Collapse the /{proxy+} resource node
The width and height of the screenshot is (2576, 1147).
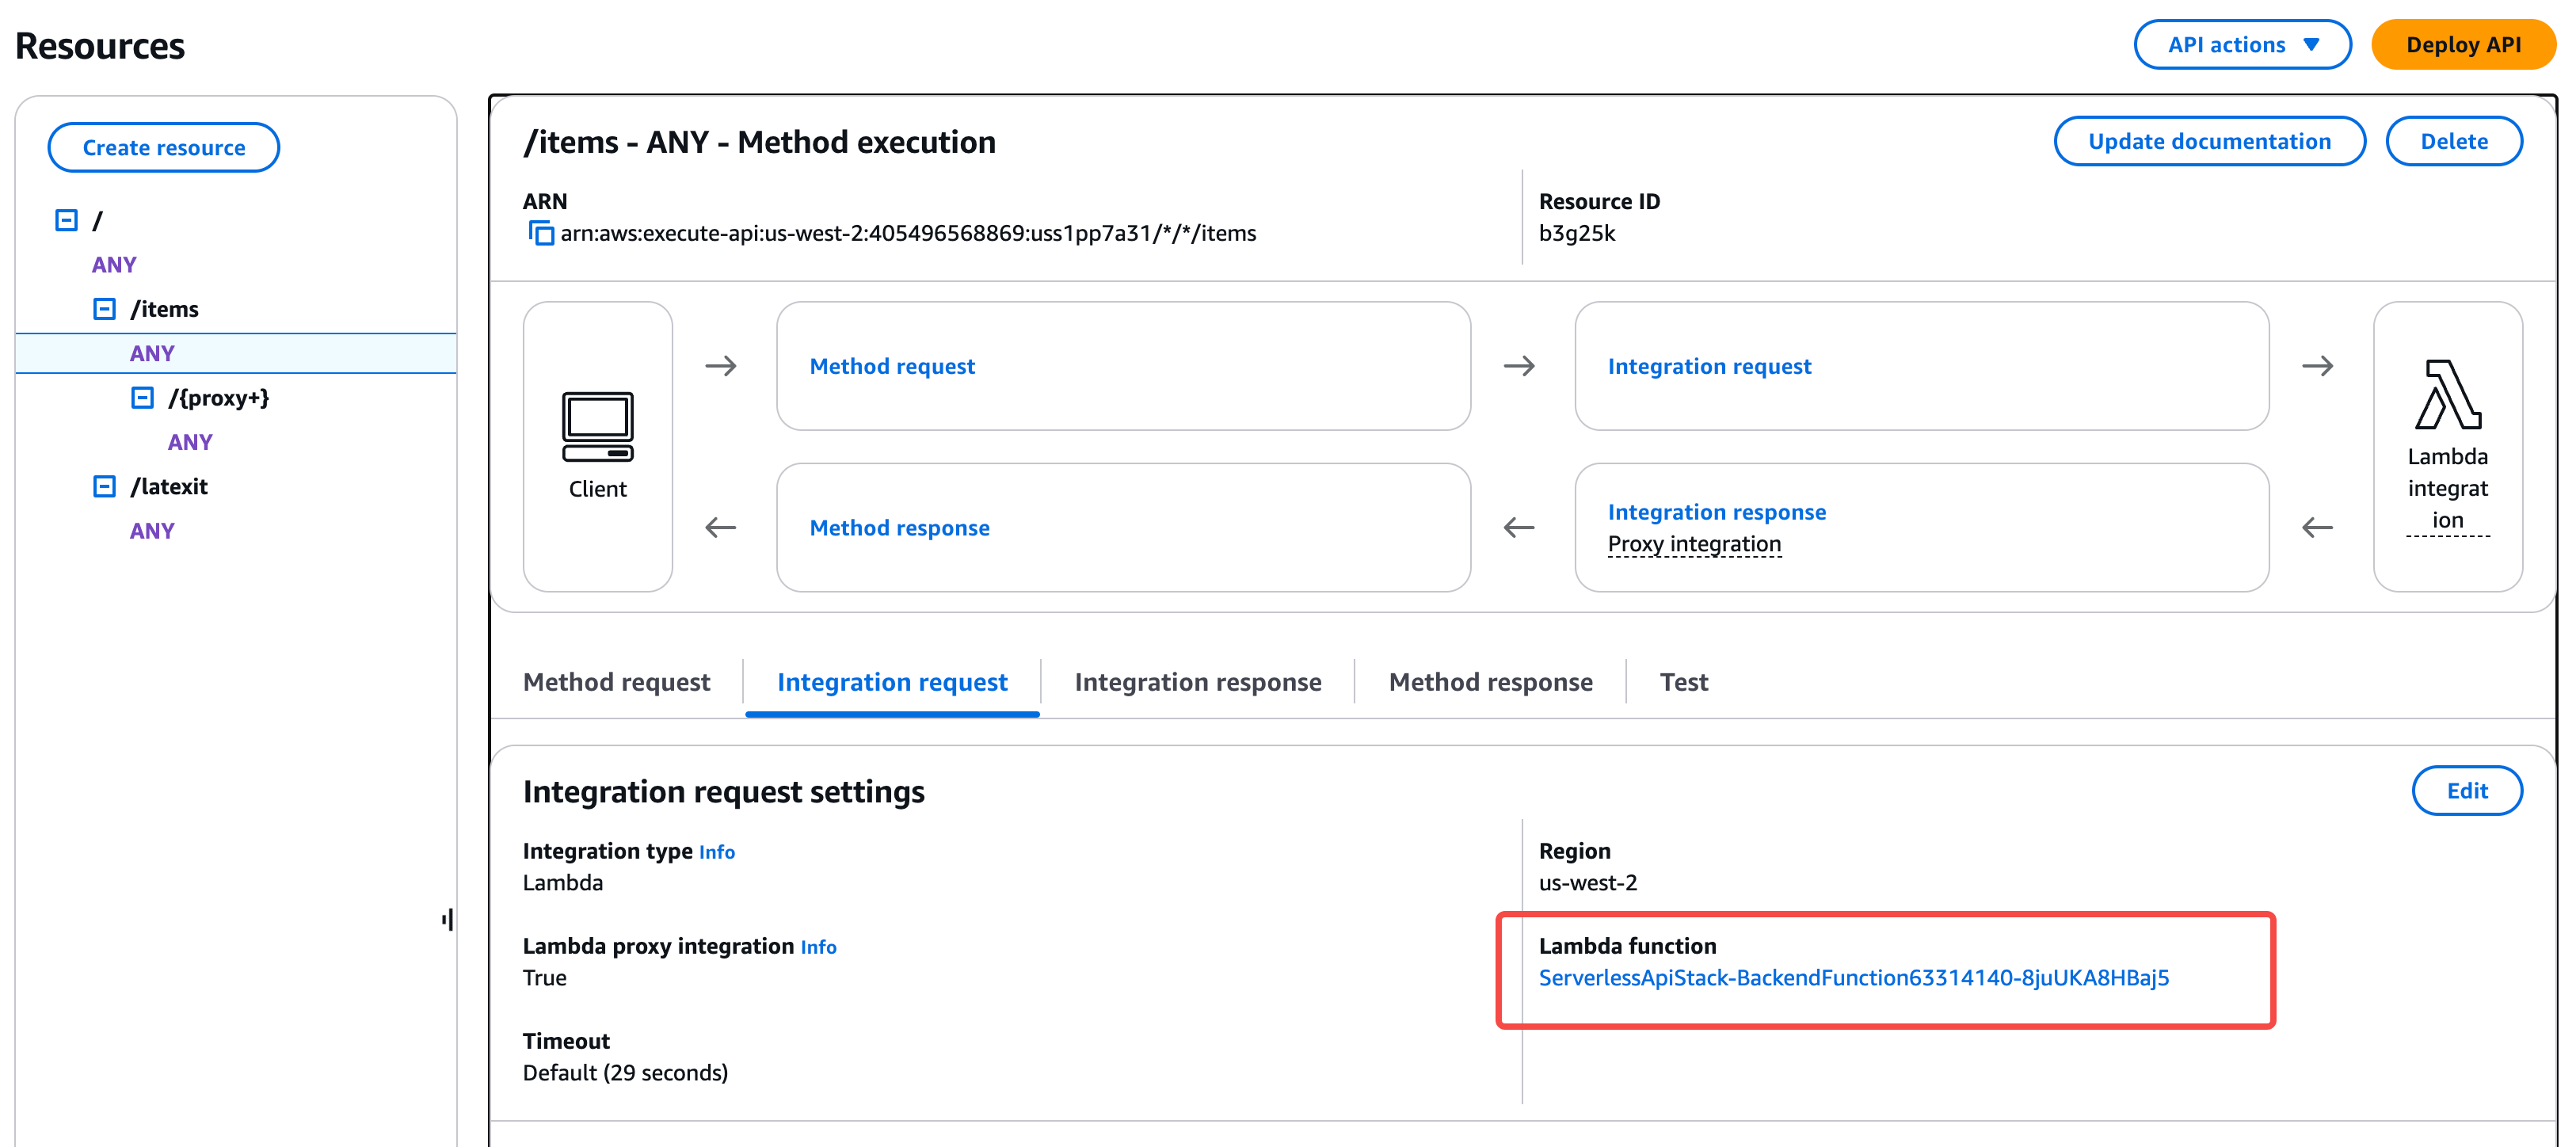tap(143, 398)
